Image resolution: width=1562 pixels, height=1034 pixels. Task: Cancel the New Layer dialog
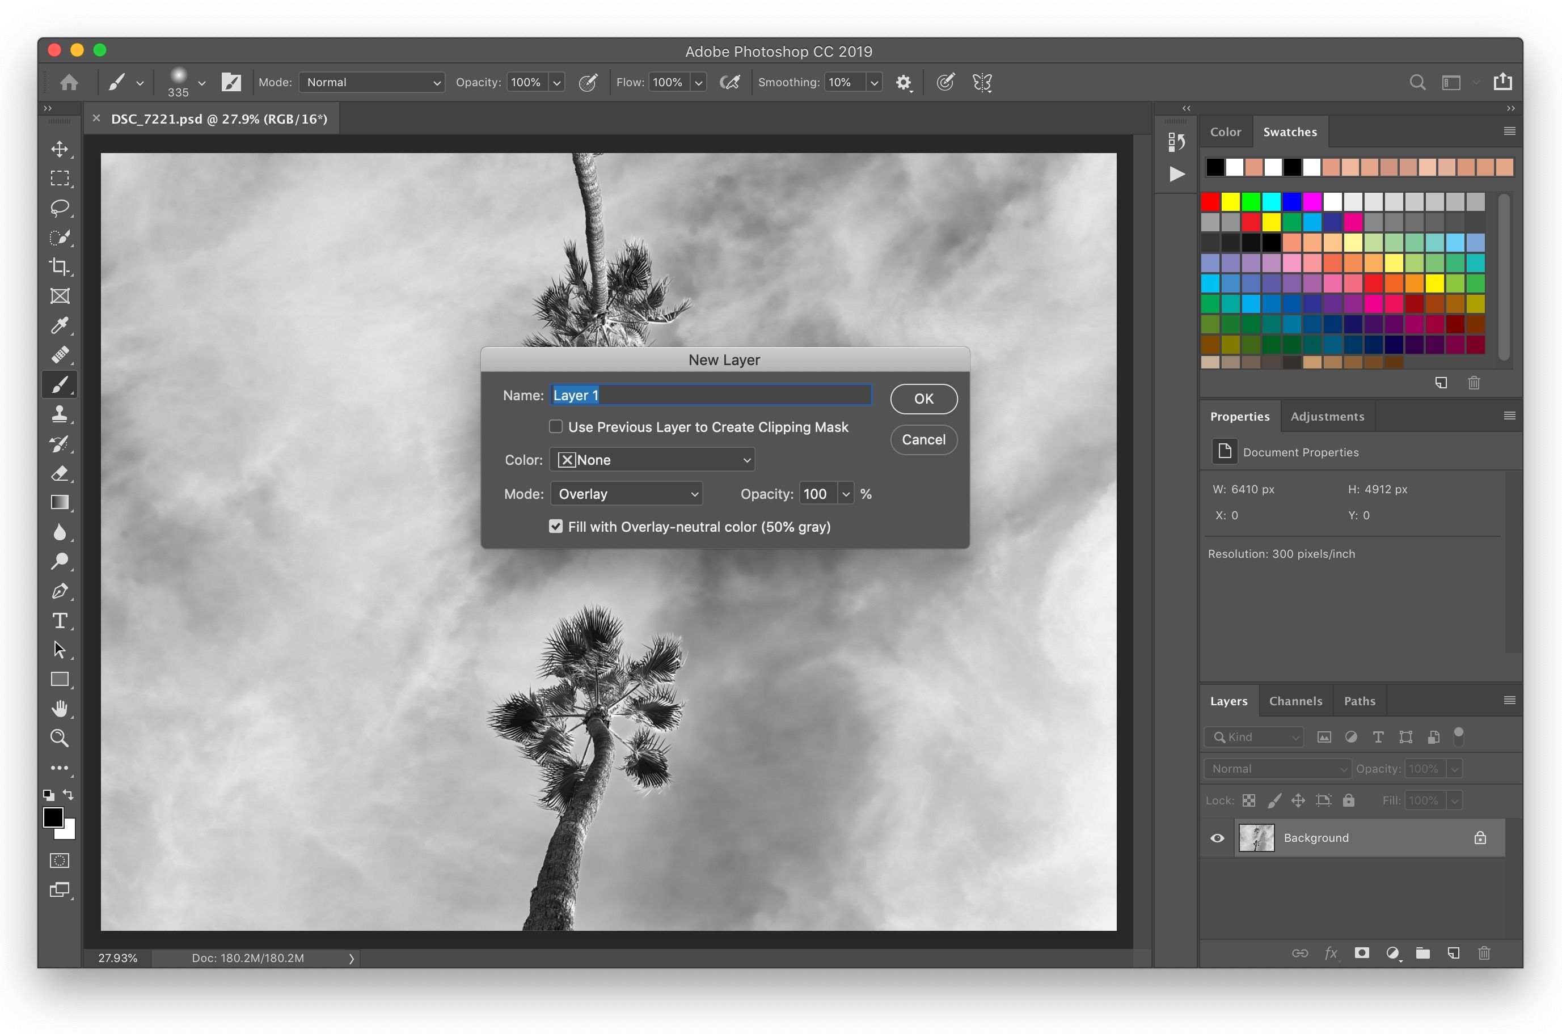point(923,440)
